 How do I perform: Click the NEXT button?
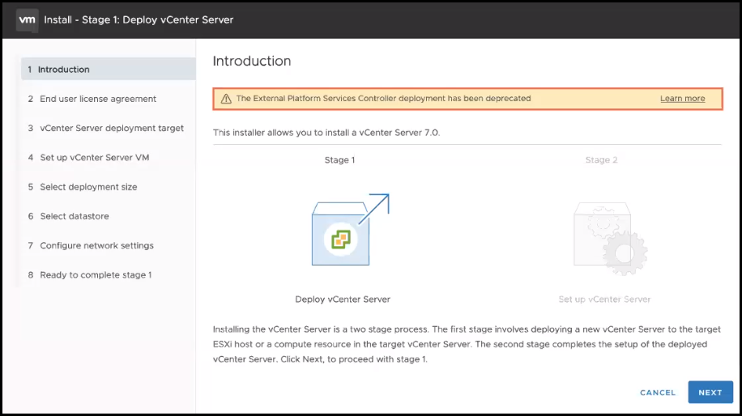pos(710,393)
